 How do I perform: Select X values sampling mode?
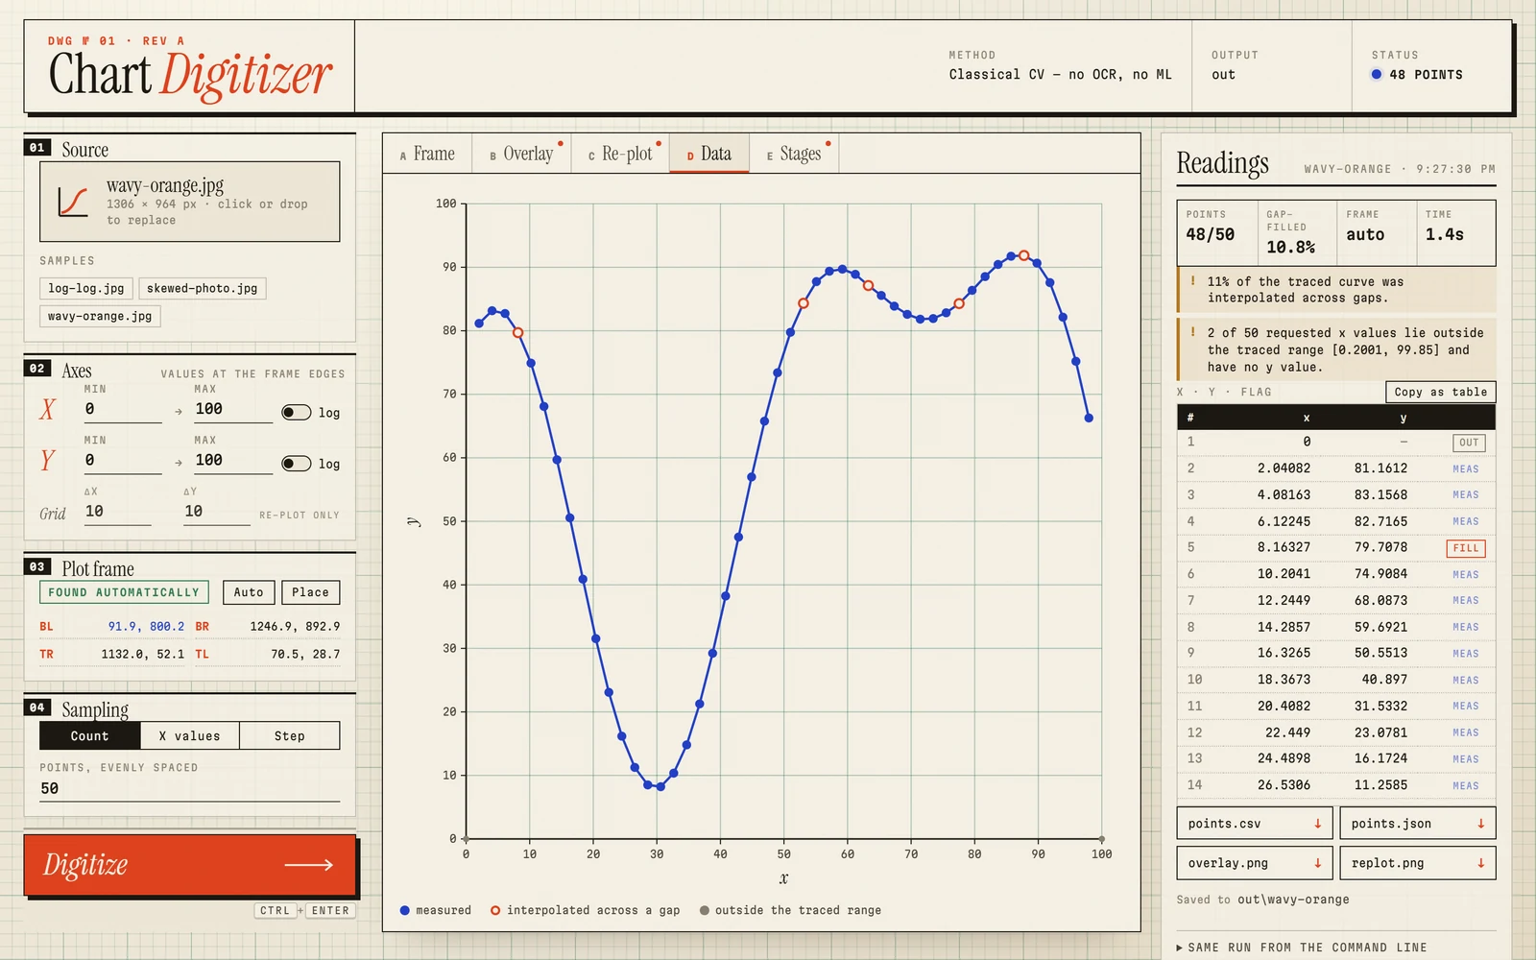190,735
